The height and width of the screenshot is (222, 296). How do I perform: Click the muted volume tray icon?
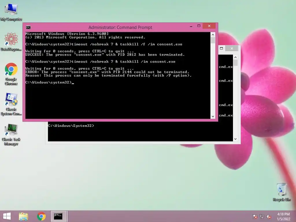pos(269,217)
